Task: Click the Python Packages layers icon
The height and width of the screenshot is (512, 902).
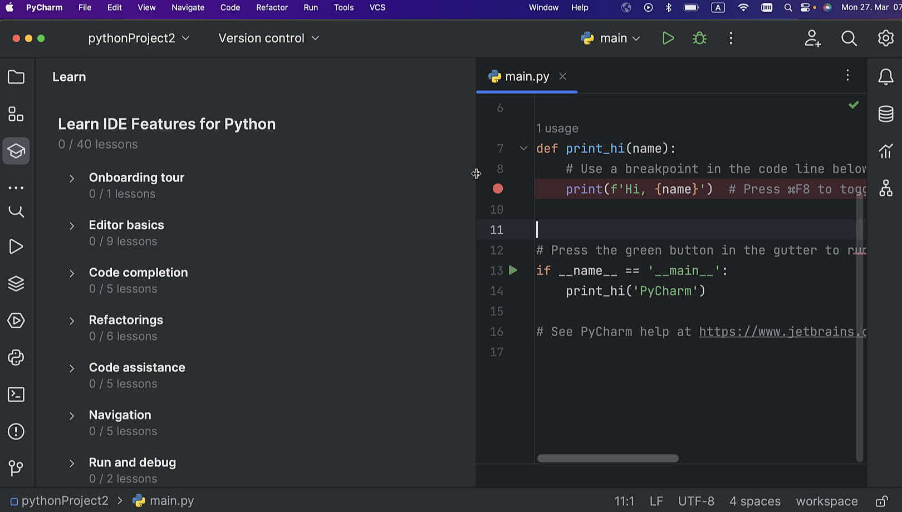Action: pyautogui.click(x=16, y=284)
